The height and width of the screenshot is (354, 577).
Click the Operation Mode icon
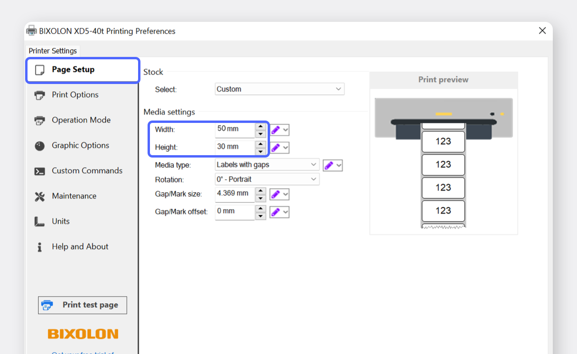pyautogui.click(x=40, y=121)
